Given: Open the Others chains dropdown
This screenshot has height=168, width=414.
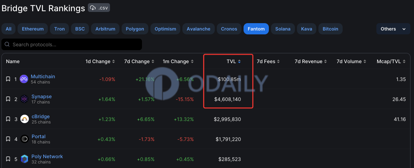Looking at the screenshot, I should point(393,29).
